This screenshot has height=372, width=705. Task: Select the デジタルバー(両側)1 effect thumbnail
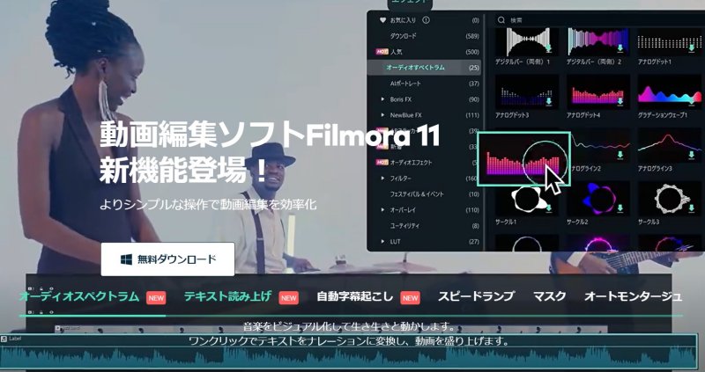point(526,41)
